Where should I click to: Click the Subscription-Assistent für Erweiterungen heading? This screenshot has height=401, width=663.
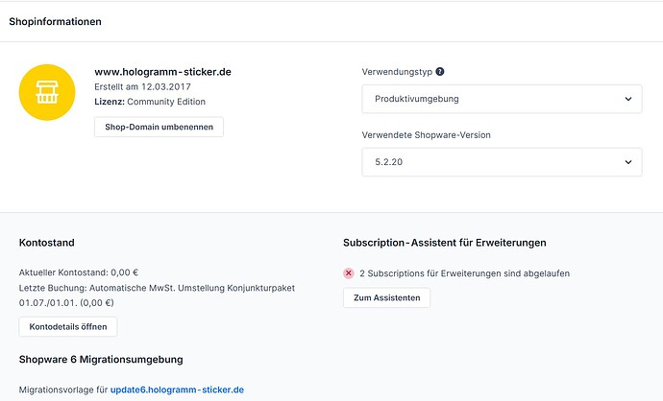click(x=445, y=243)
